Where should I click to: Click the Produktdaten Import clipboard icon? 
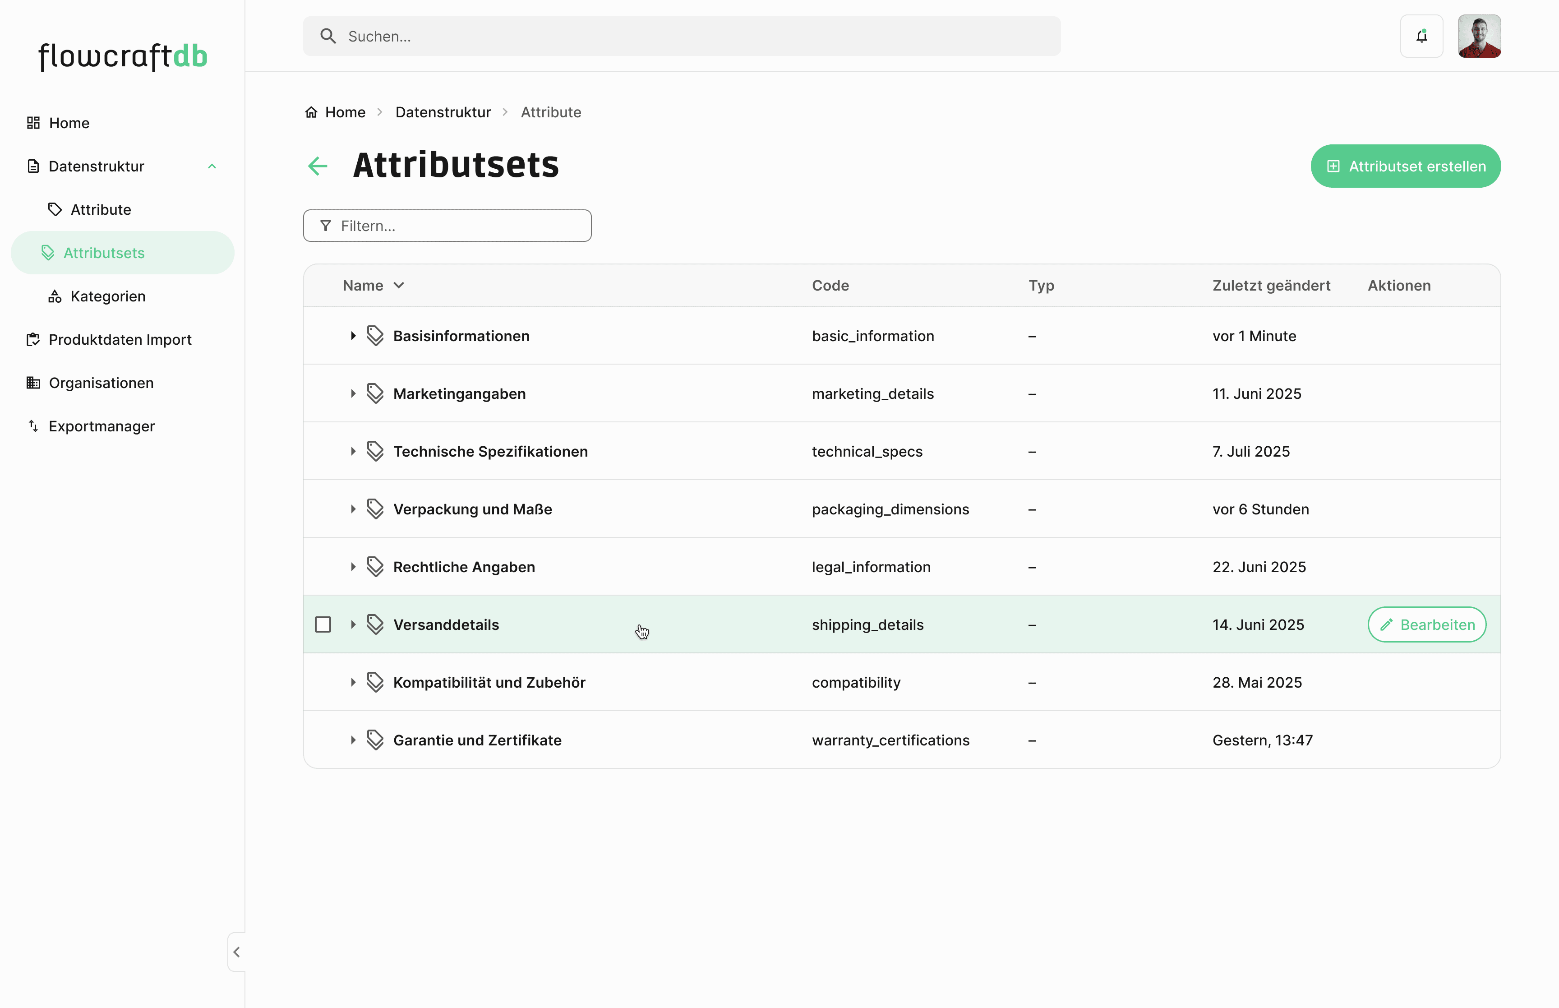(x=33, y=340)
